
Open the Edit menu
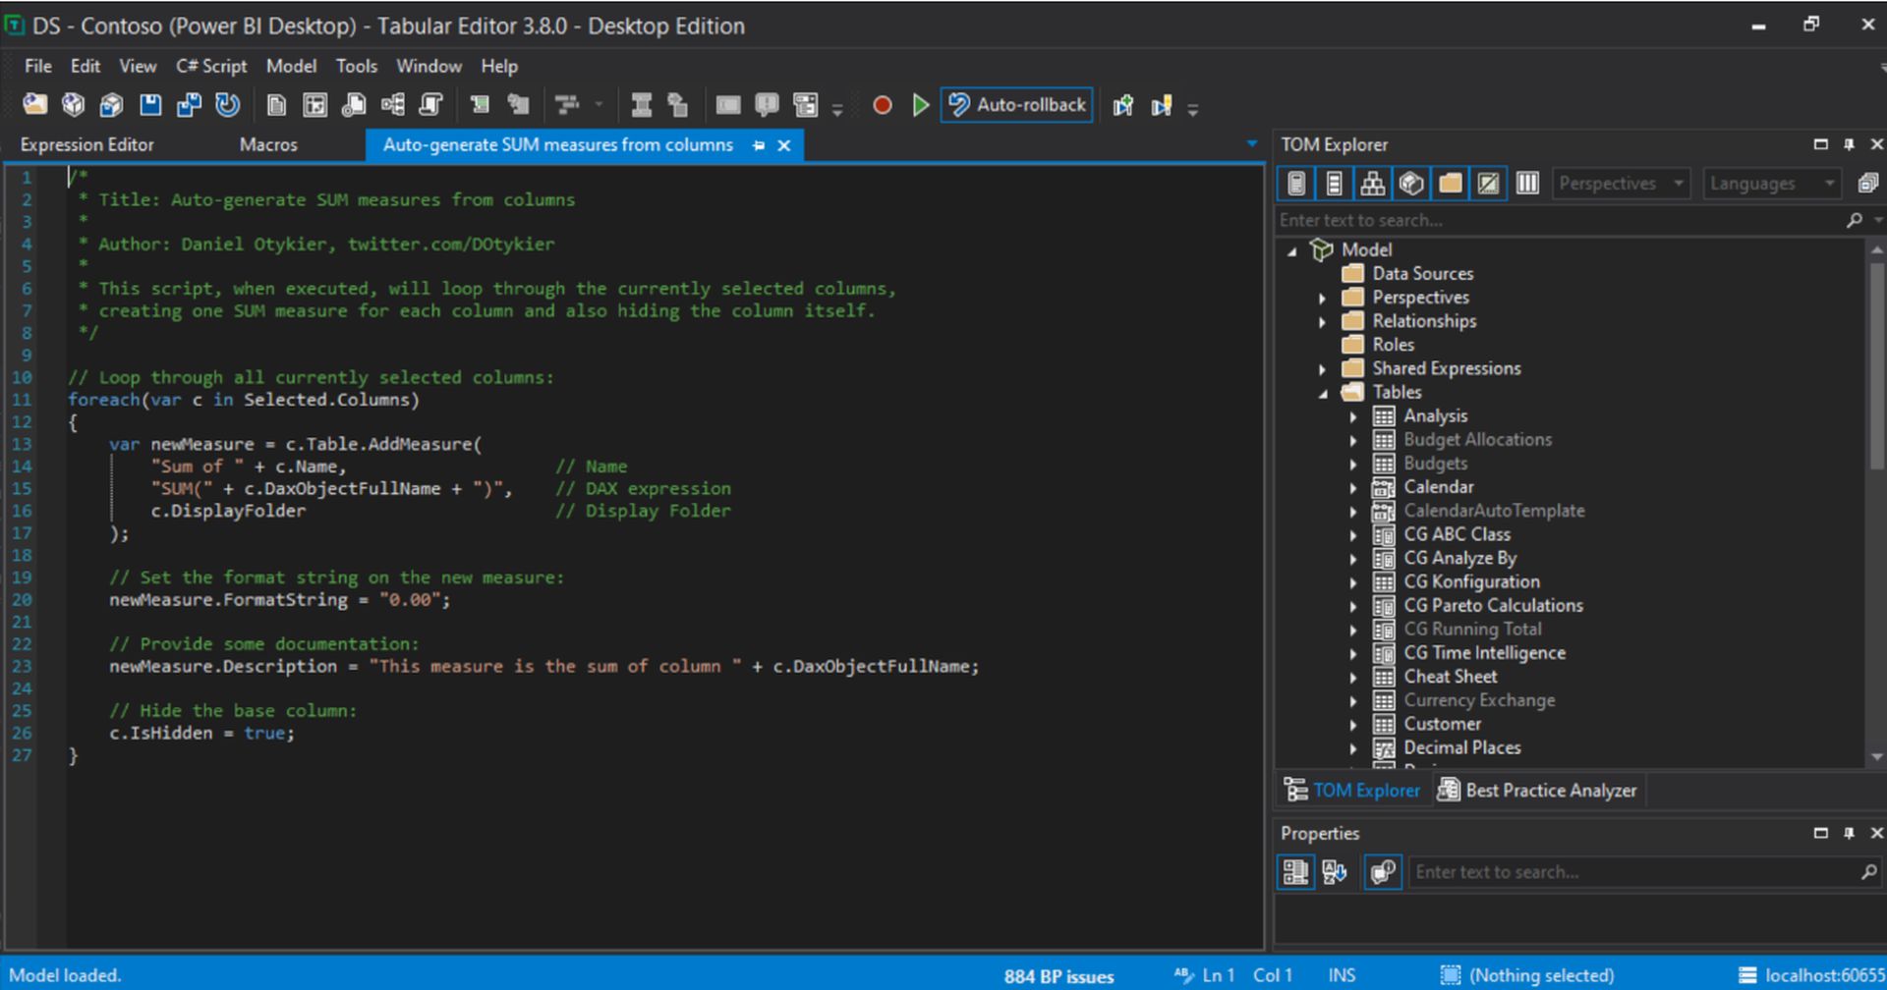(x=86, y=66)
